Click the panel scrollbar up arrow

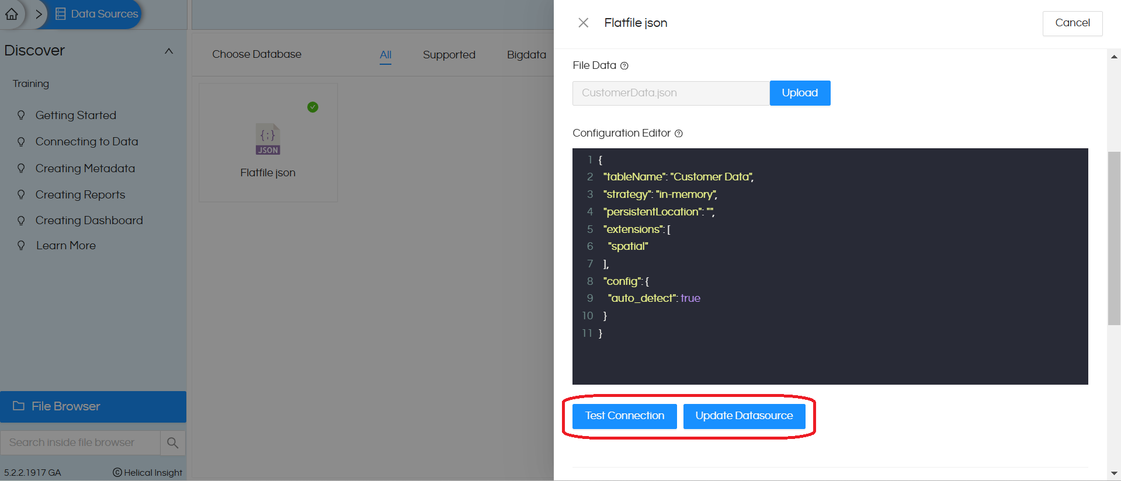click(1114, 57)
